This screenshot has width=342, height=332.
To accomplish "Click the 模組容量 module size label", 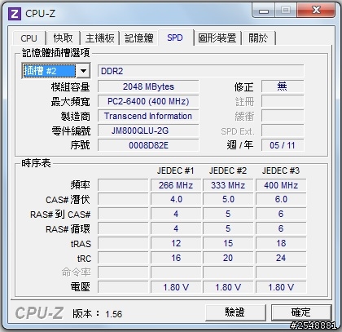I will pos(71,87).
